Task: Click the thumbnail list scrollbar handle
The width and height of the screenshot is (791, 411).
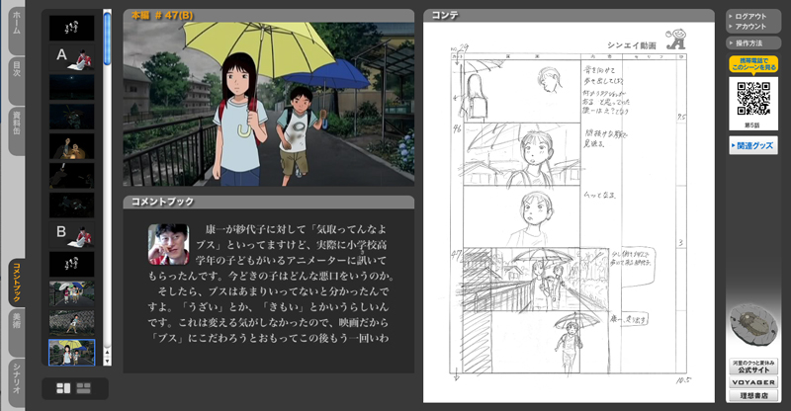Action: pos(107,39)
